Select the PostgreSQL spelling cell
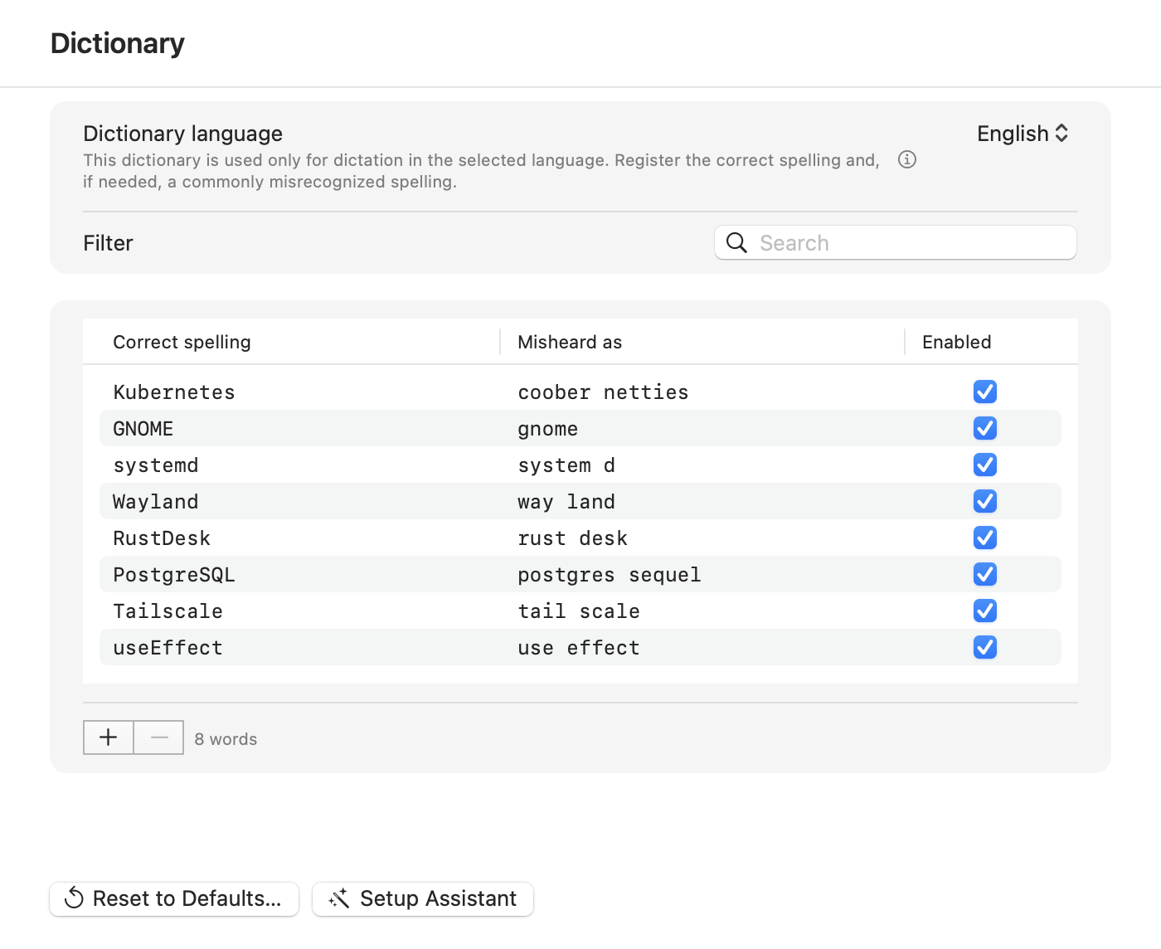This screenshot has height=949, width=1161. (174, 575)
